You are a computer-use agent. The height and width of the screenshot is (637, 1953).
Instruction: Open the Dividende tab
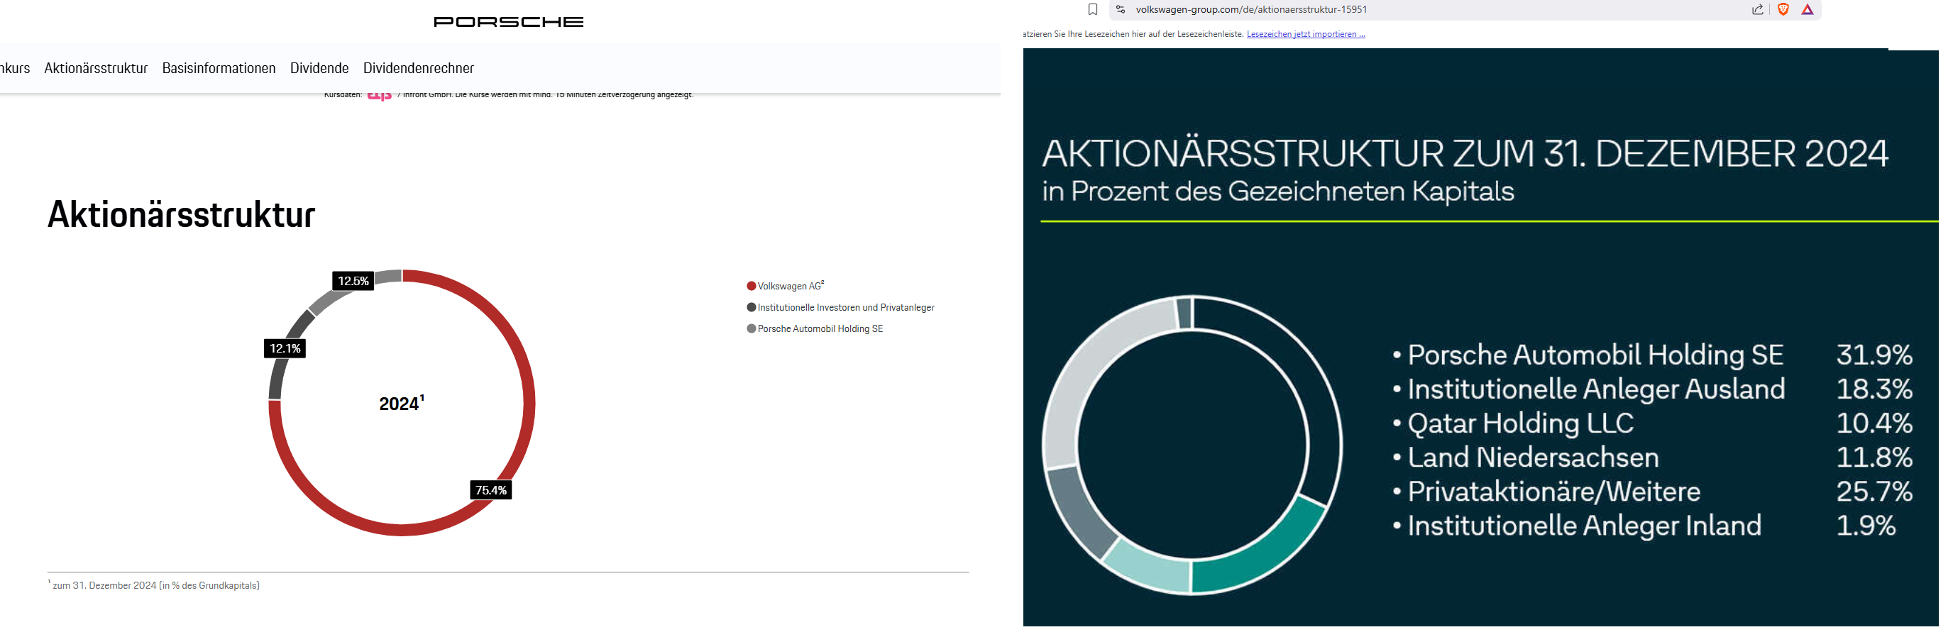tap(319, 68)
